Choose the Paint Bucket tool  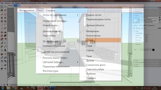[x=2, y=10]
